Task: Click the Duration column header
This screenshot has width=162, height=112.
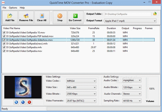Action: click(x=111, y=28)
